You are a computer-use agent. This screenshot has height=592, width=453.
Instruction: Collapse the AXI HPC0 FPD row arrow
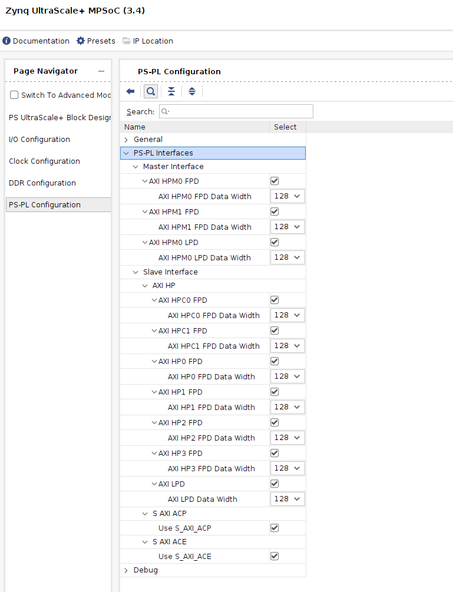(154, 300)
